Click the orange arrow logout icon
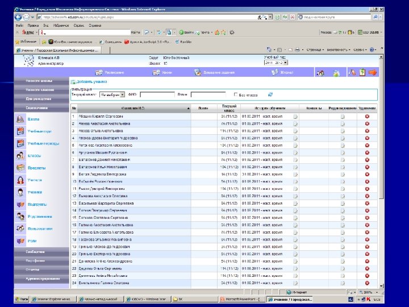Image resolution: width=409 pixels, height=307 pixels. (x=373, y=72)
